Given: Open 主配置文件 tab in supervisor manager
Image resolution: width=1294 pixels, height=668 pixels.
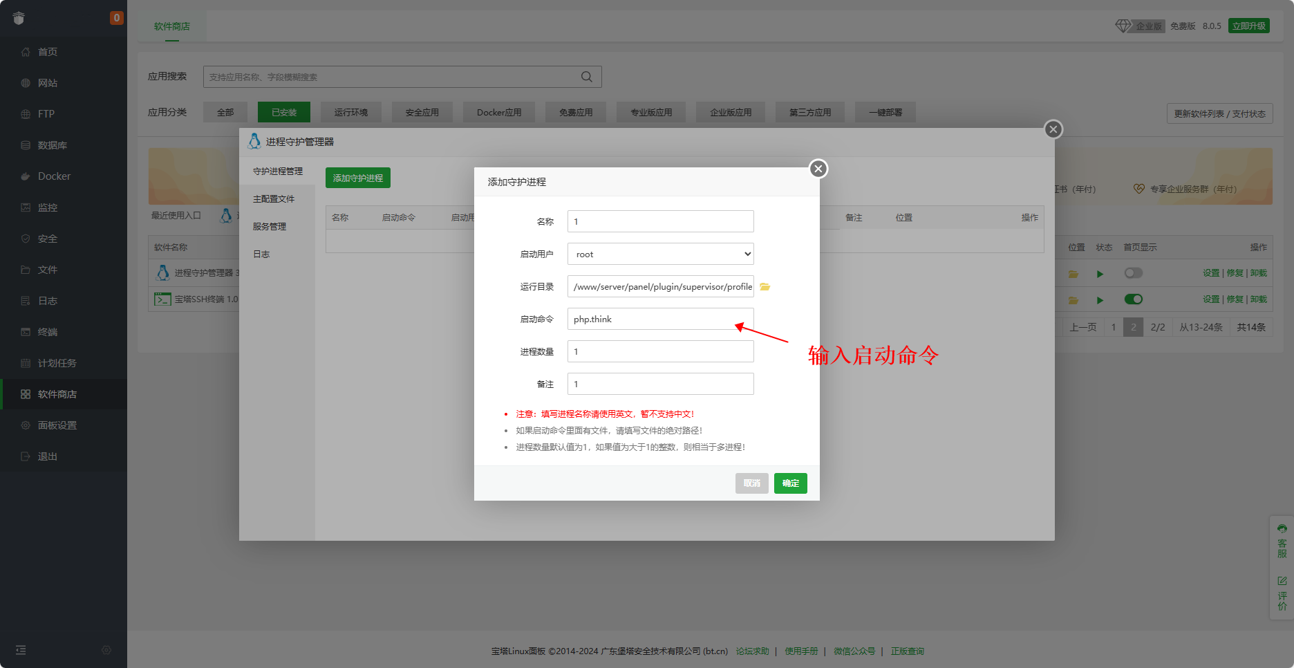Looking at the screenshot, I should [274, 199].
